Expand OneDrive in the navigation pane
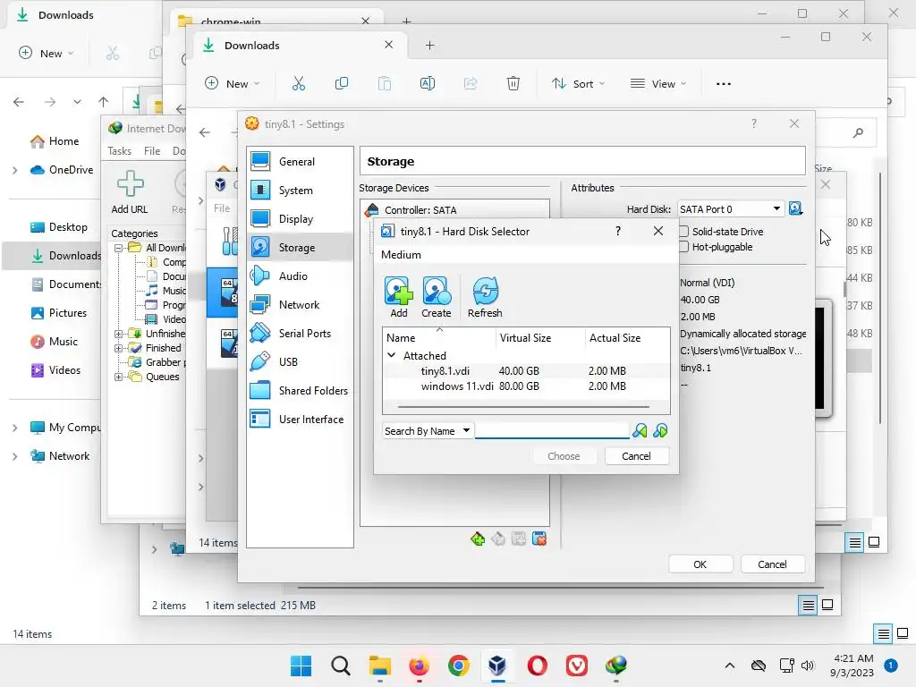 14,170
